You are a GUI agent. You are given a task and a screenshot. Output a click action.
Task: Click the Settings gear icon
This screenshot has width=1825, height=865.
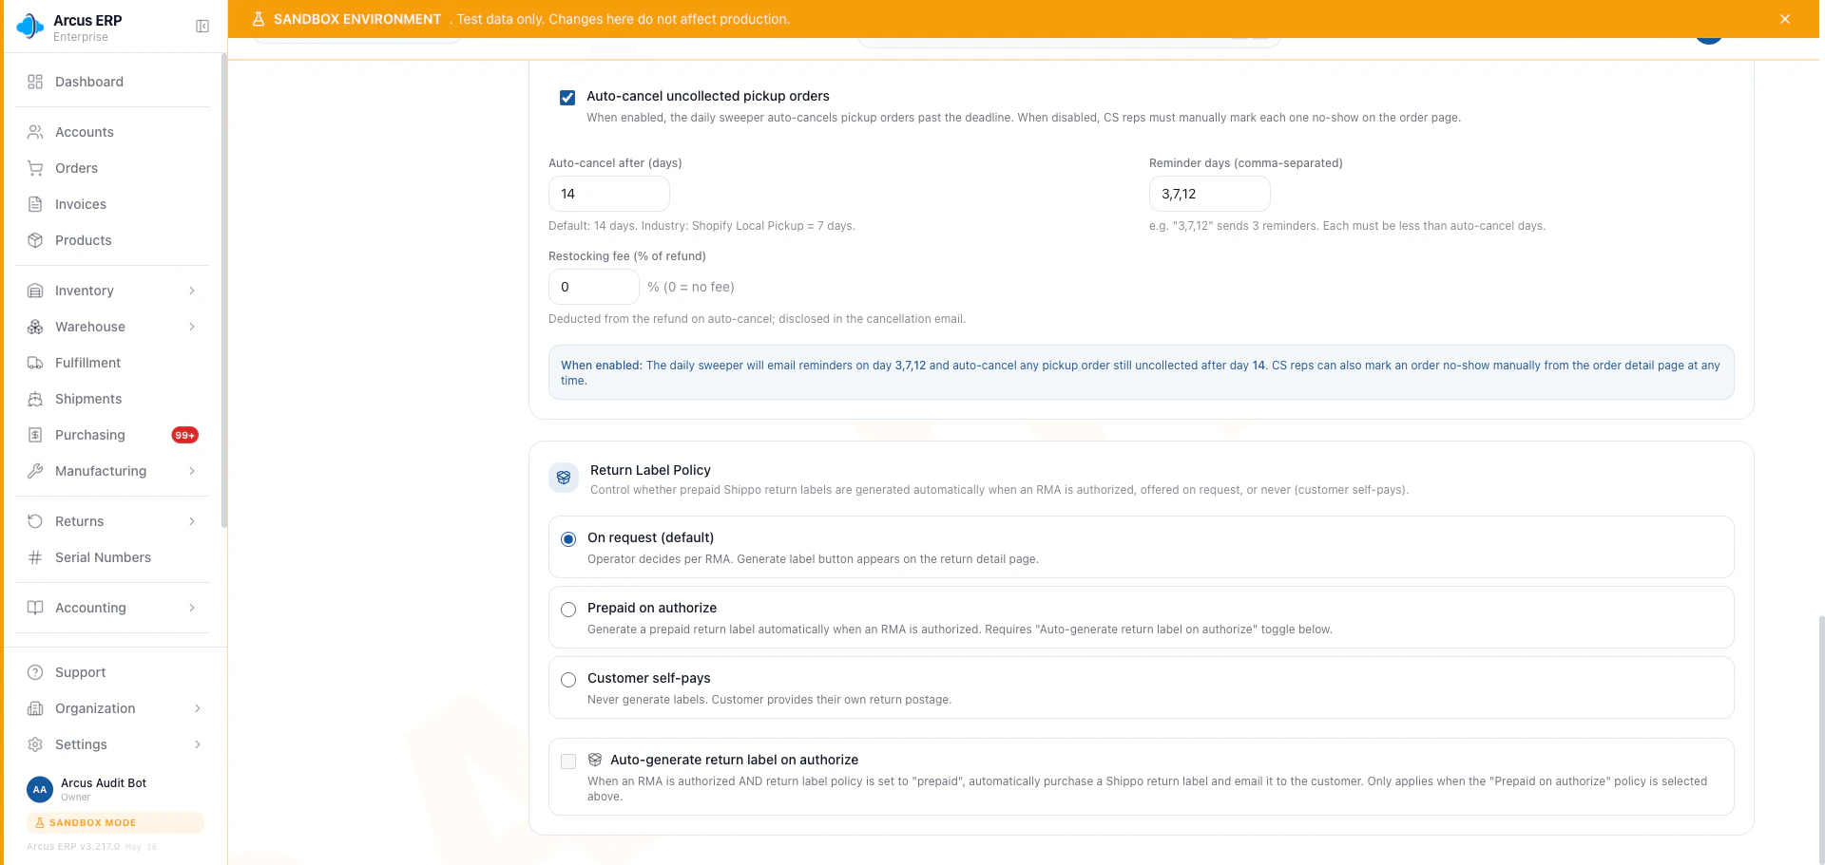[x=35, y=744]
